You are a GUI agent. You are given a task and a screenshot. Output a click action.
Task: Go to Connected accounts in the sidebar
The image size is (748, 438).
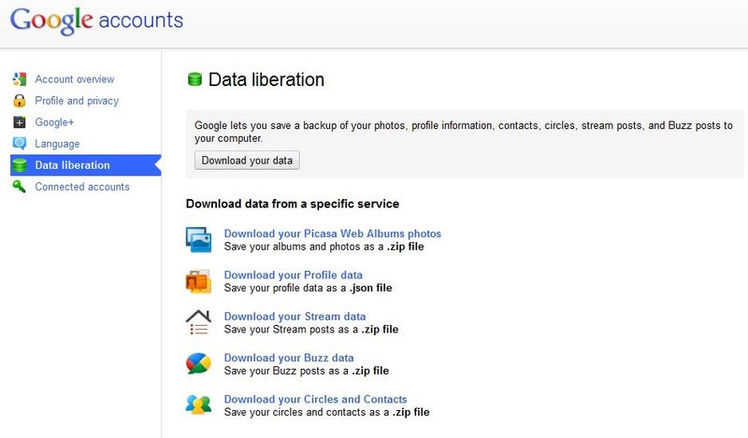[x=82, y=187]
